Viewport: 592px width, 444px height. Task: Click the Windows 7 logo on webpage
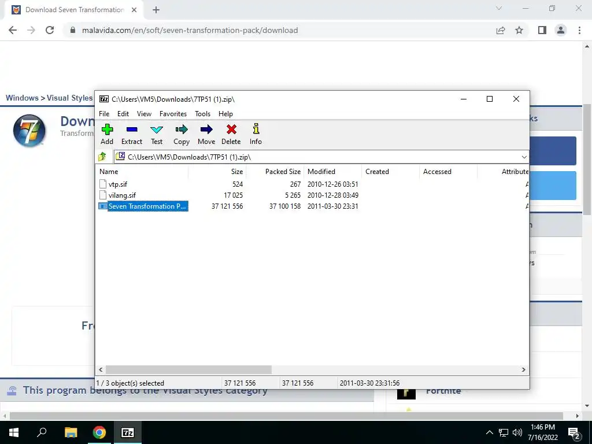(29, 131)
